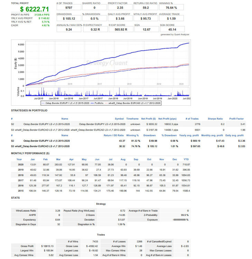
Task: Select the Timeframe column header
Action: pos(132,118)
